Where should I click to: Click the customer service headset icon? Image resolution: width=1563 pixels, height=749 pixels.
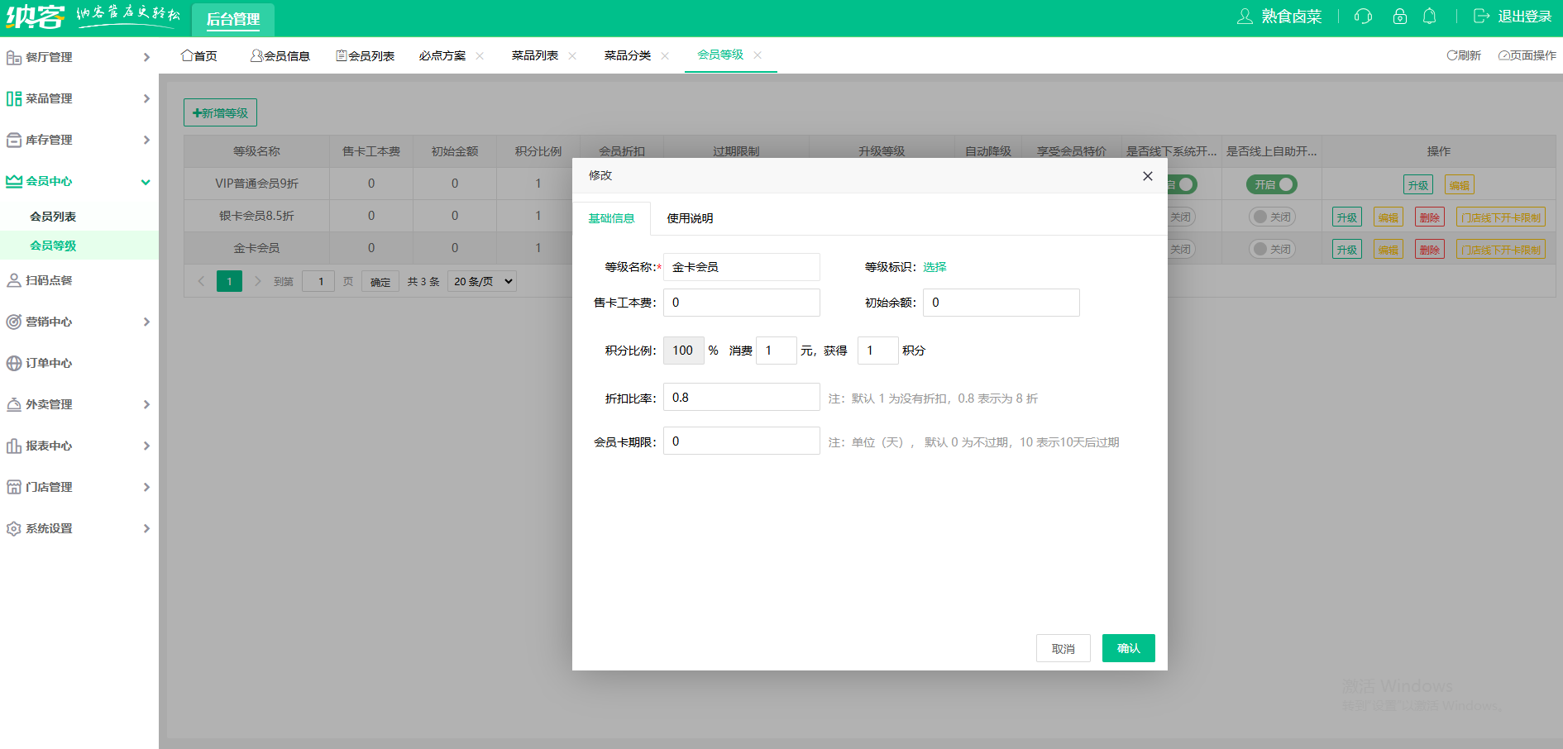pos(1363,17)
